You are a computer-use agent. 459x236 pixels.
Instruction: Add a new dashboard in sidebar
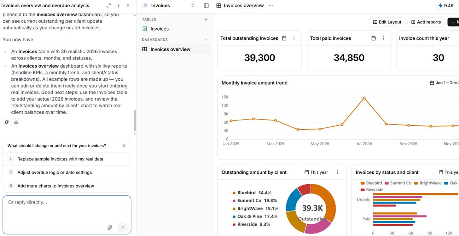click(206, 40)
